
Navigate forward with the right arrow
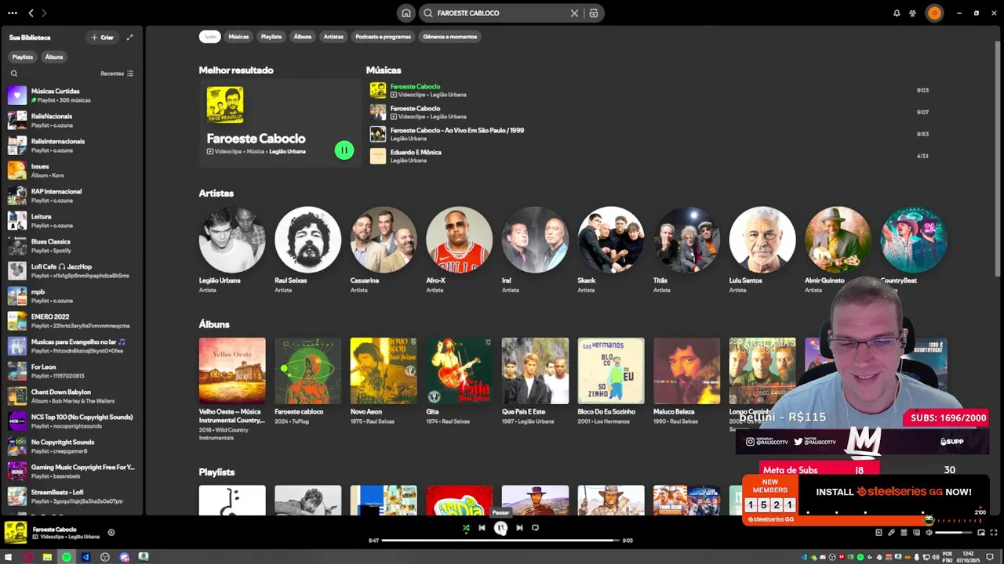[x=44, y=13]
